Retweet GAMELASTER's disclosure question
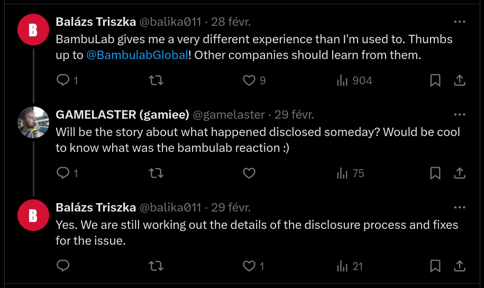Image resolution: width=484 pixels, height=288 pixels. coord(156,173)
